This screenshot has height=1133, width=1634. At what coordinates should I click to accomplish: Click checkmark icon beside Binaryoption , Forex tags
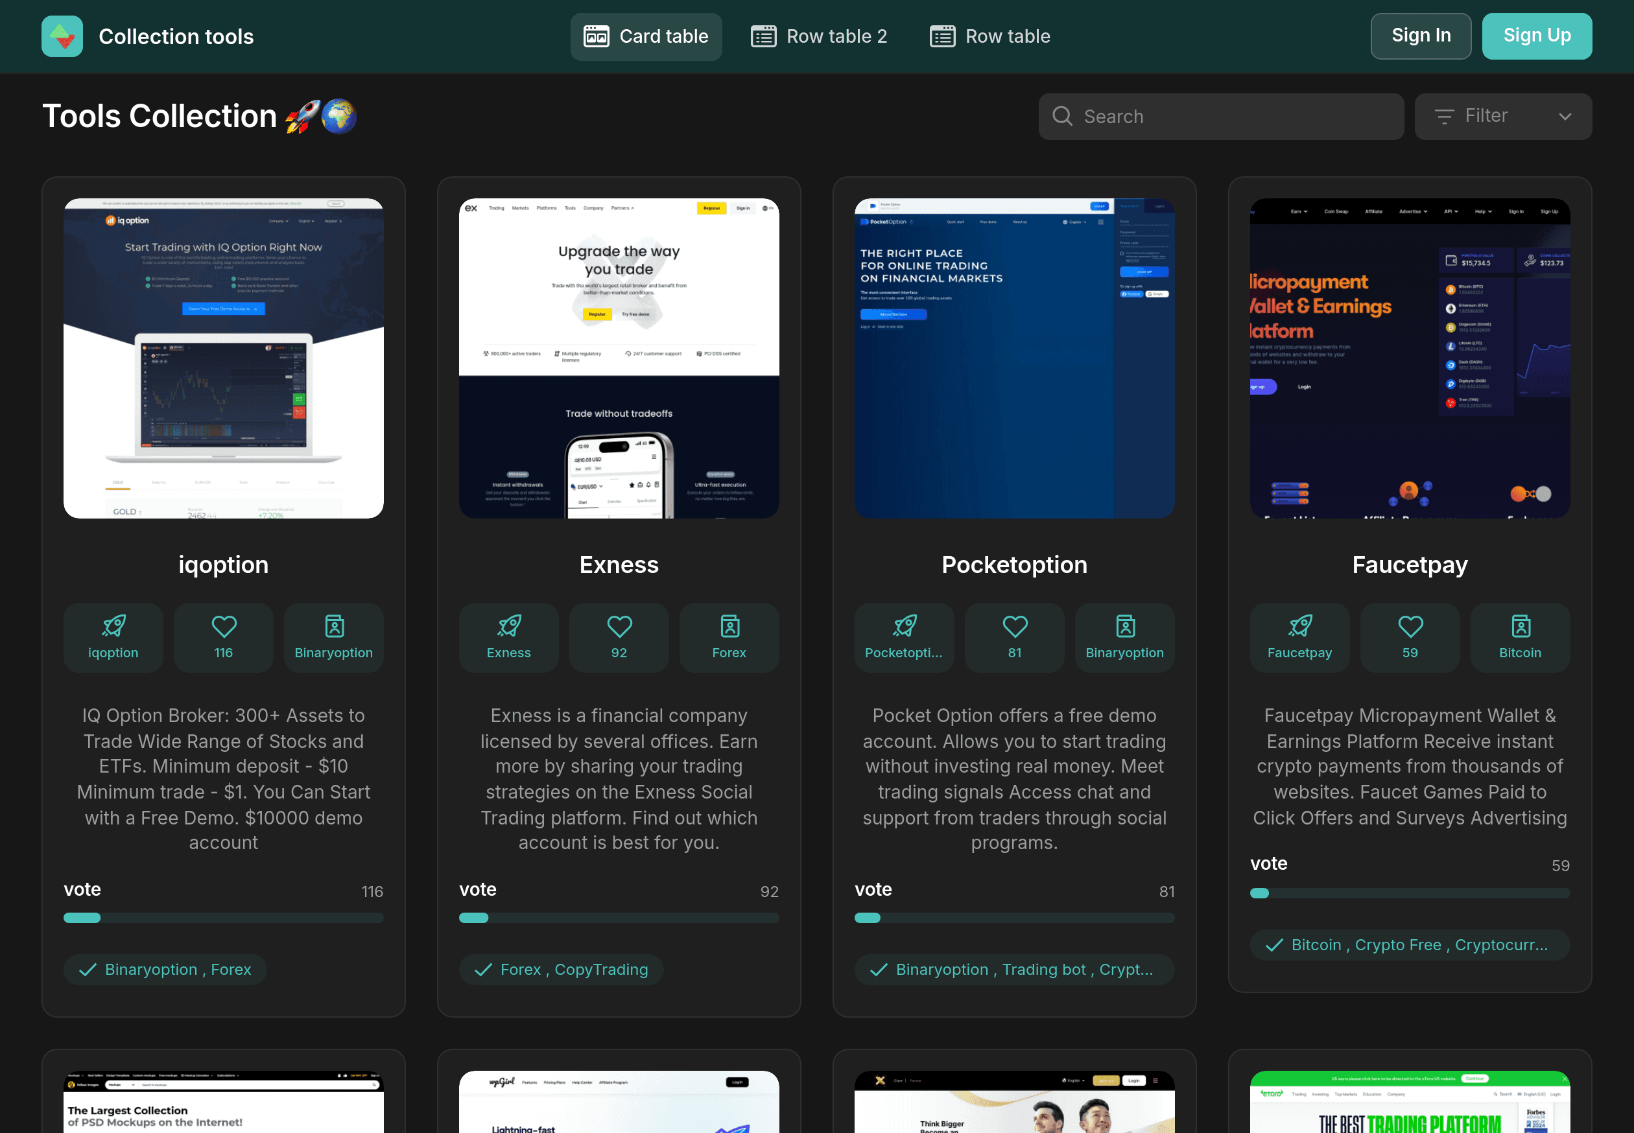[88, 970]
